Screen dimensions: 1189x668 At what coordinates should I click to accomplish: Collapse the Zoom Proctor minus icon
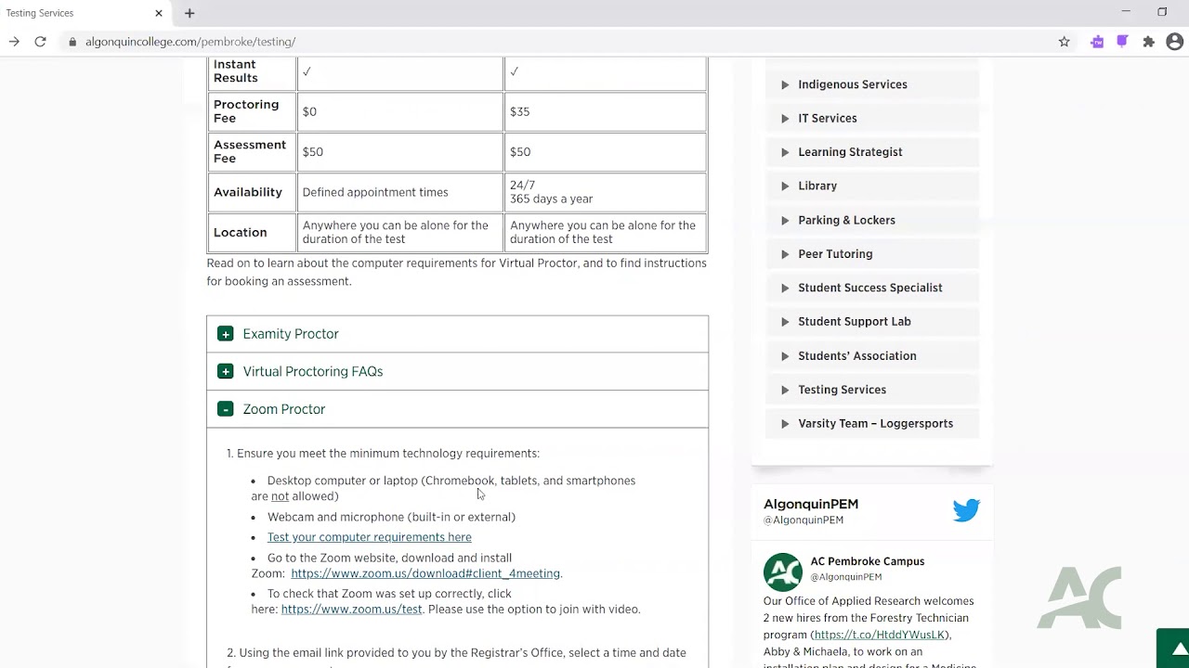click(225, 409)
